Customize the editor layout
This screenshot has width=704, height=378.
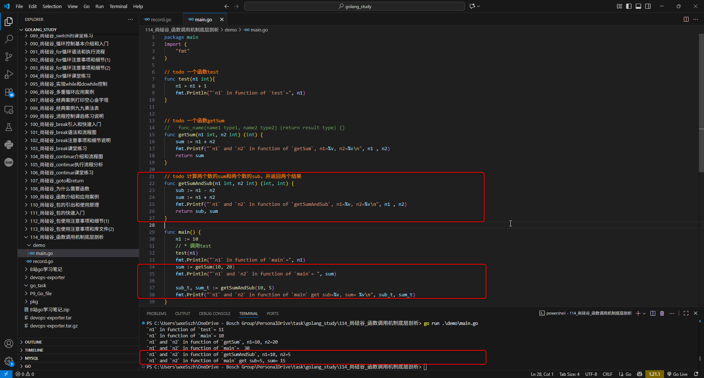619,6
